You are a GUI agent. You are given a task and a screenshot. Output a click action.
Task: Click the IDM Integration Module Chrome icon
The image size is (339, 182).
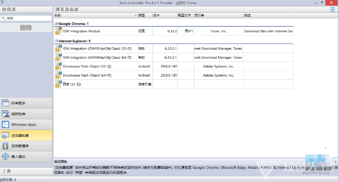58,31
